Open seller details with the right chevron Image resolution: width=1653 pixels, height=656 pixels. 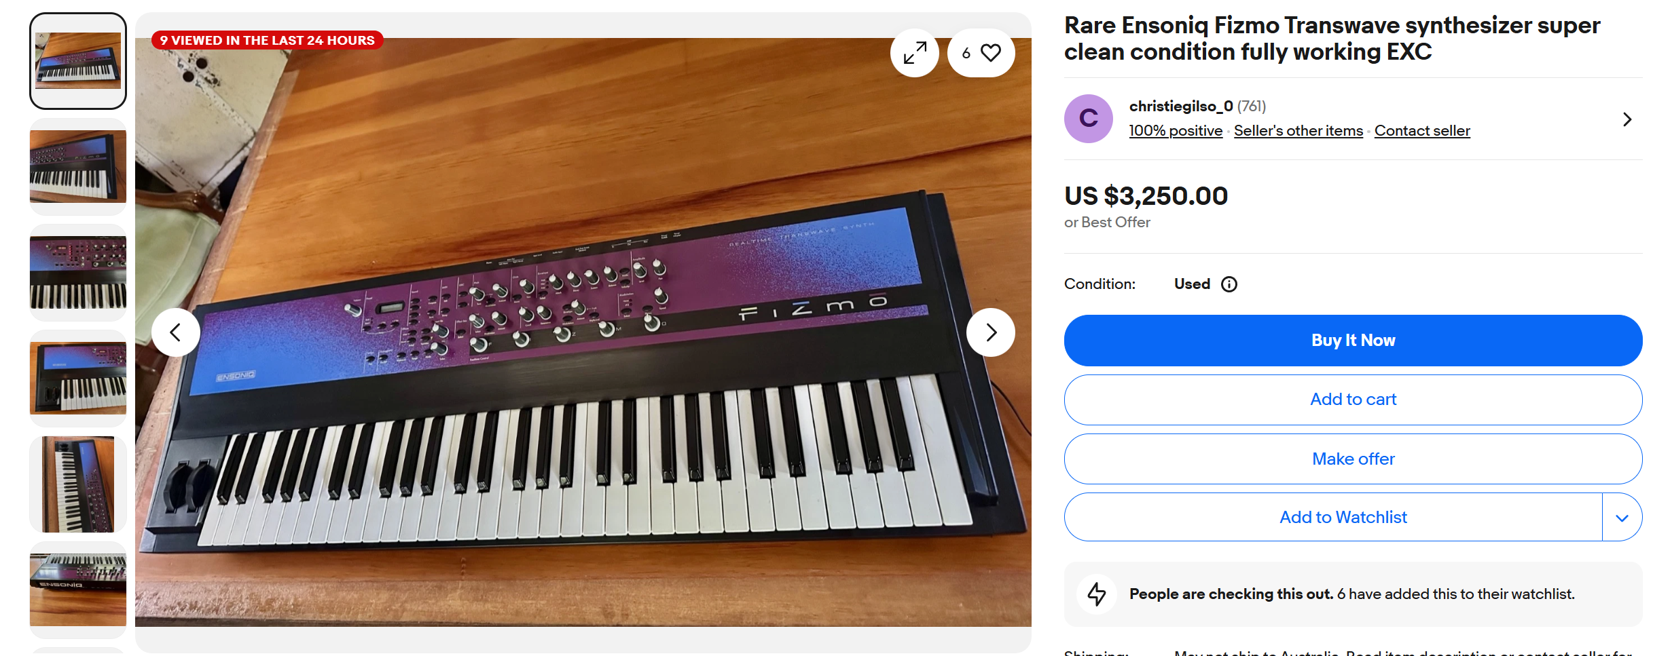pyautogui.click(x=1627, y=119)
